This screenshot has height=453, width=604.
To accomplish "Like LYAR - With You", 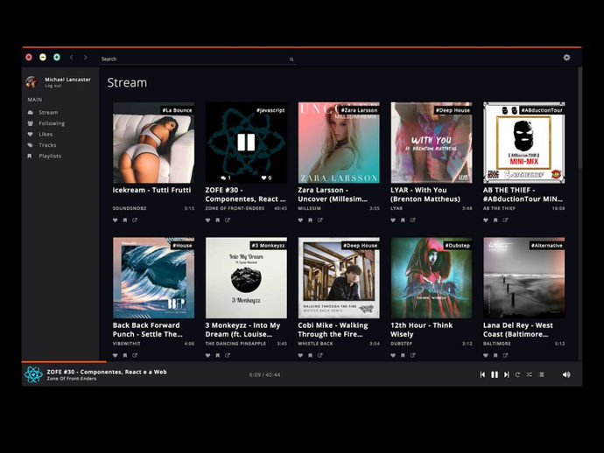I will pos(393,220).
